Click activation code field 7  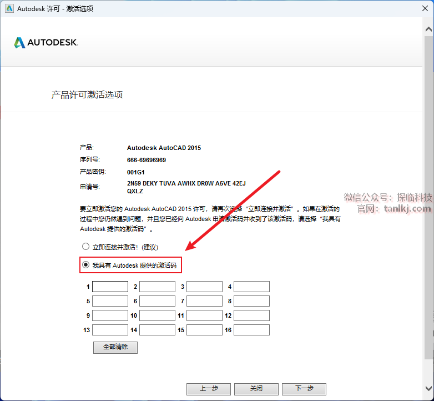pyautogui.click(x=205, y=301)
